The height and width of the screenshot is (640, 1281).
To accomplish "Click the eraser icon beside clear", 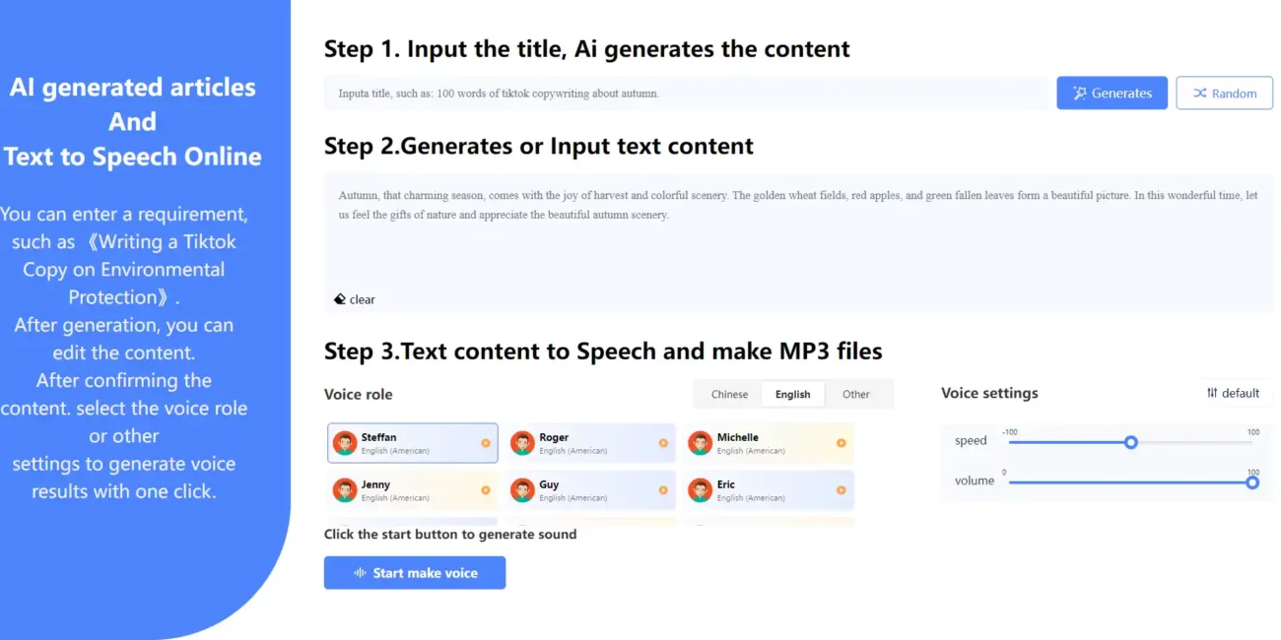I will coord(340,299).
